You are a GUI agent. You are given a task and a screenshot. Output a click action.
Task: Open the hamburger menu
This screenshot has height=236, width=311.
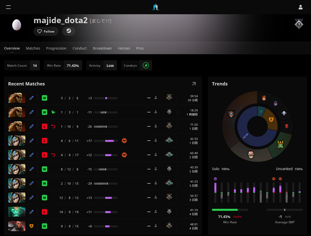point(8,7)
